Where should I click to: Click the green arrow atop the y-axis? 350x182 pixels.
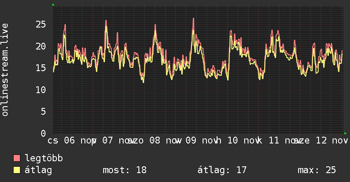53,5
